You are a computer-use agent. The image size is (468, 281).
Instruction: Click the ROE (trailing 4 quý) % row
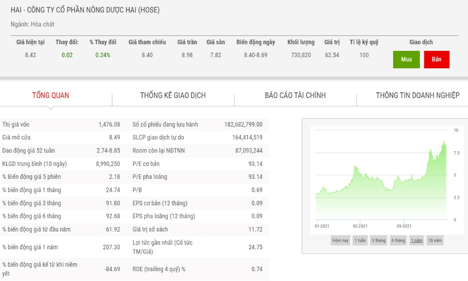197,269
